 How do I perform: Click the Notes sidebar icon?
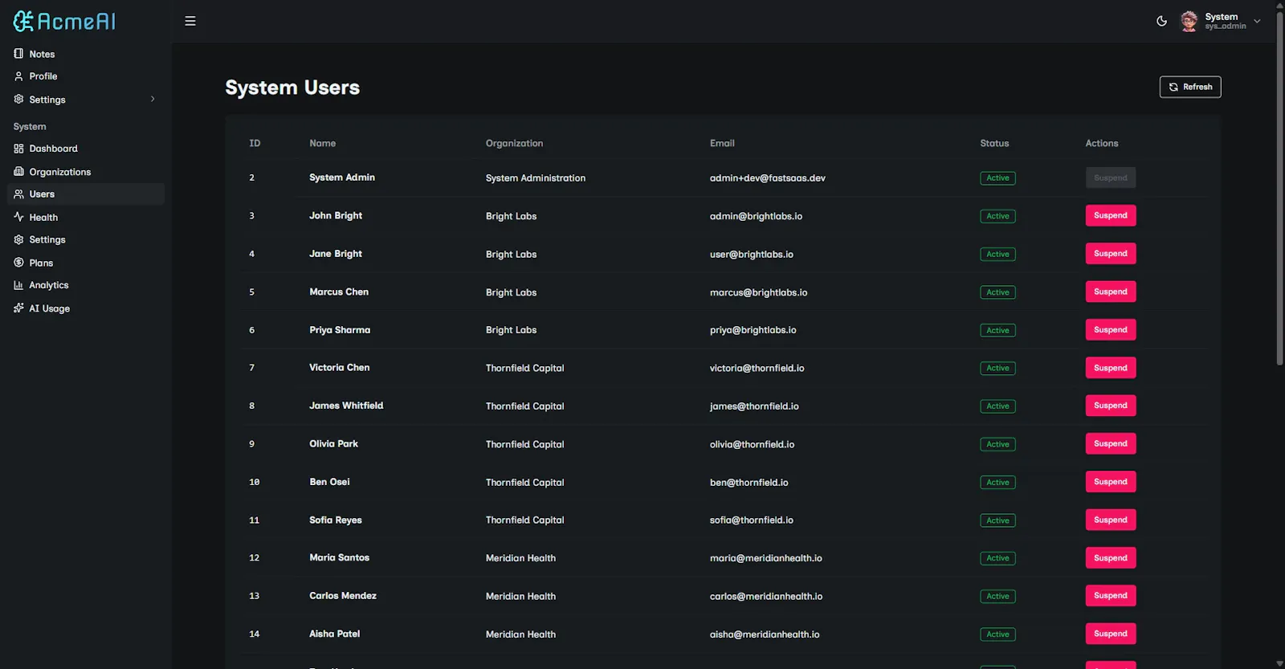point(18,54)
